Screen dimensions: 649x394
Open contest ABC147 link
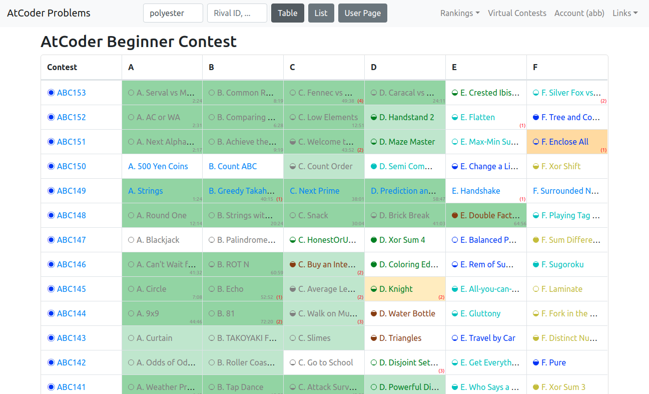pos(72,240)
